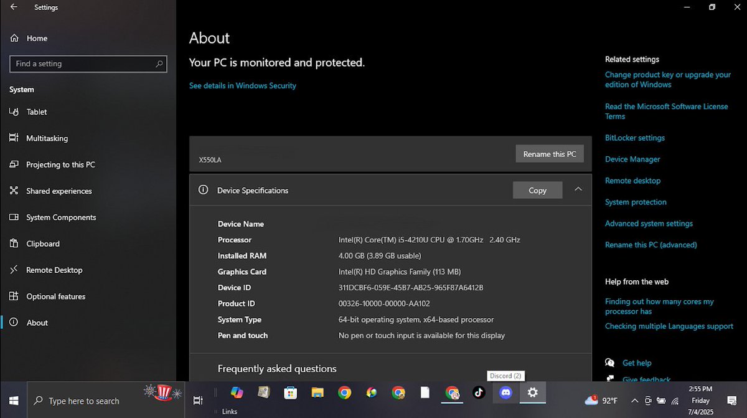Select the processor value Intel Core i5-4210U
The height and width of the screenshot is (418, 747).
429,240
